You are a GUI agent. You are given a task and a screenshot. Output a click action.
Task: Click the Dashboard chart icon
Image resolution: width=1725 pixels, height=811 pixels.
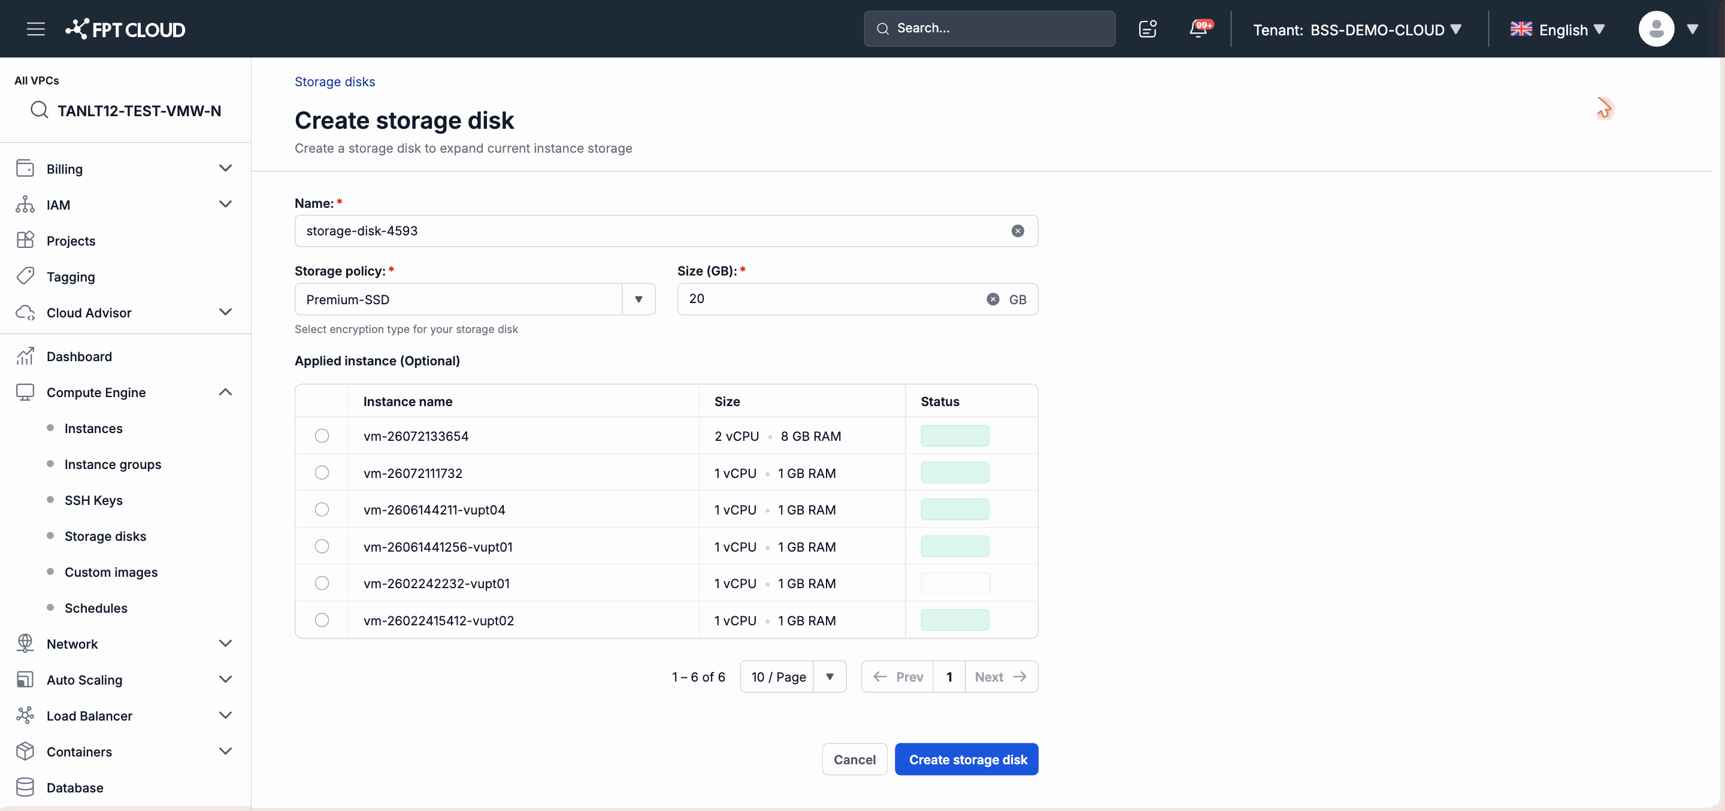pos(25,356)
